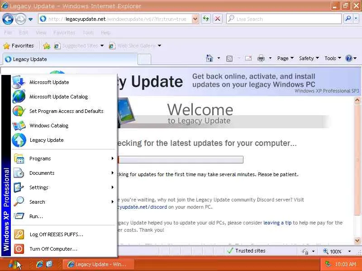Image resolution: width=362 pixels, height=271 pixels.
Task: Open recent pages dropdown arrow
Action: click(x=30, y=19)
